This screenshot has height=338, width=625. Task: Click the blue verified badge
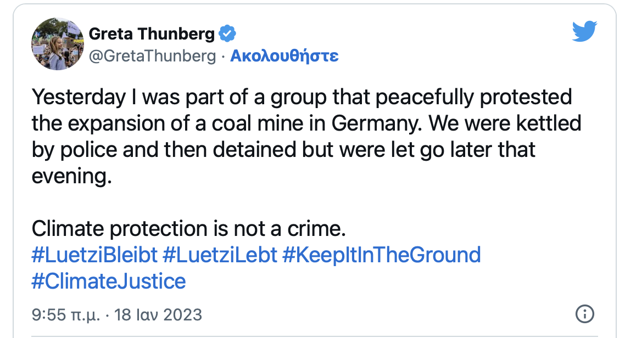pos(227,34)
